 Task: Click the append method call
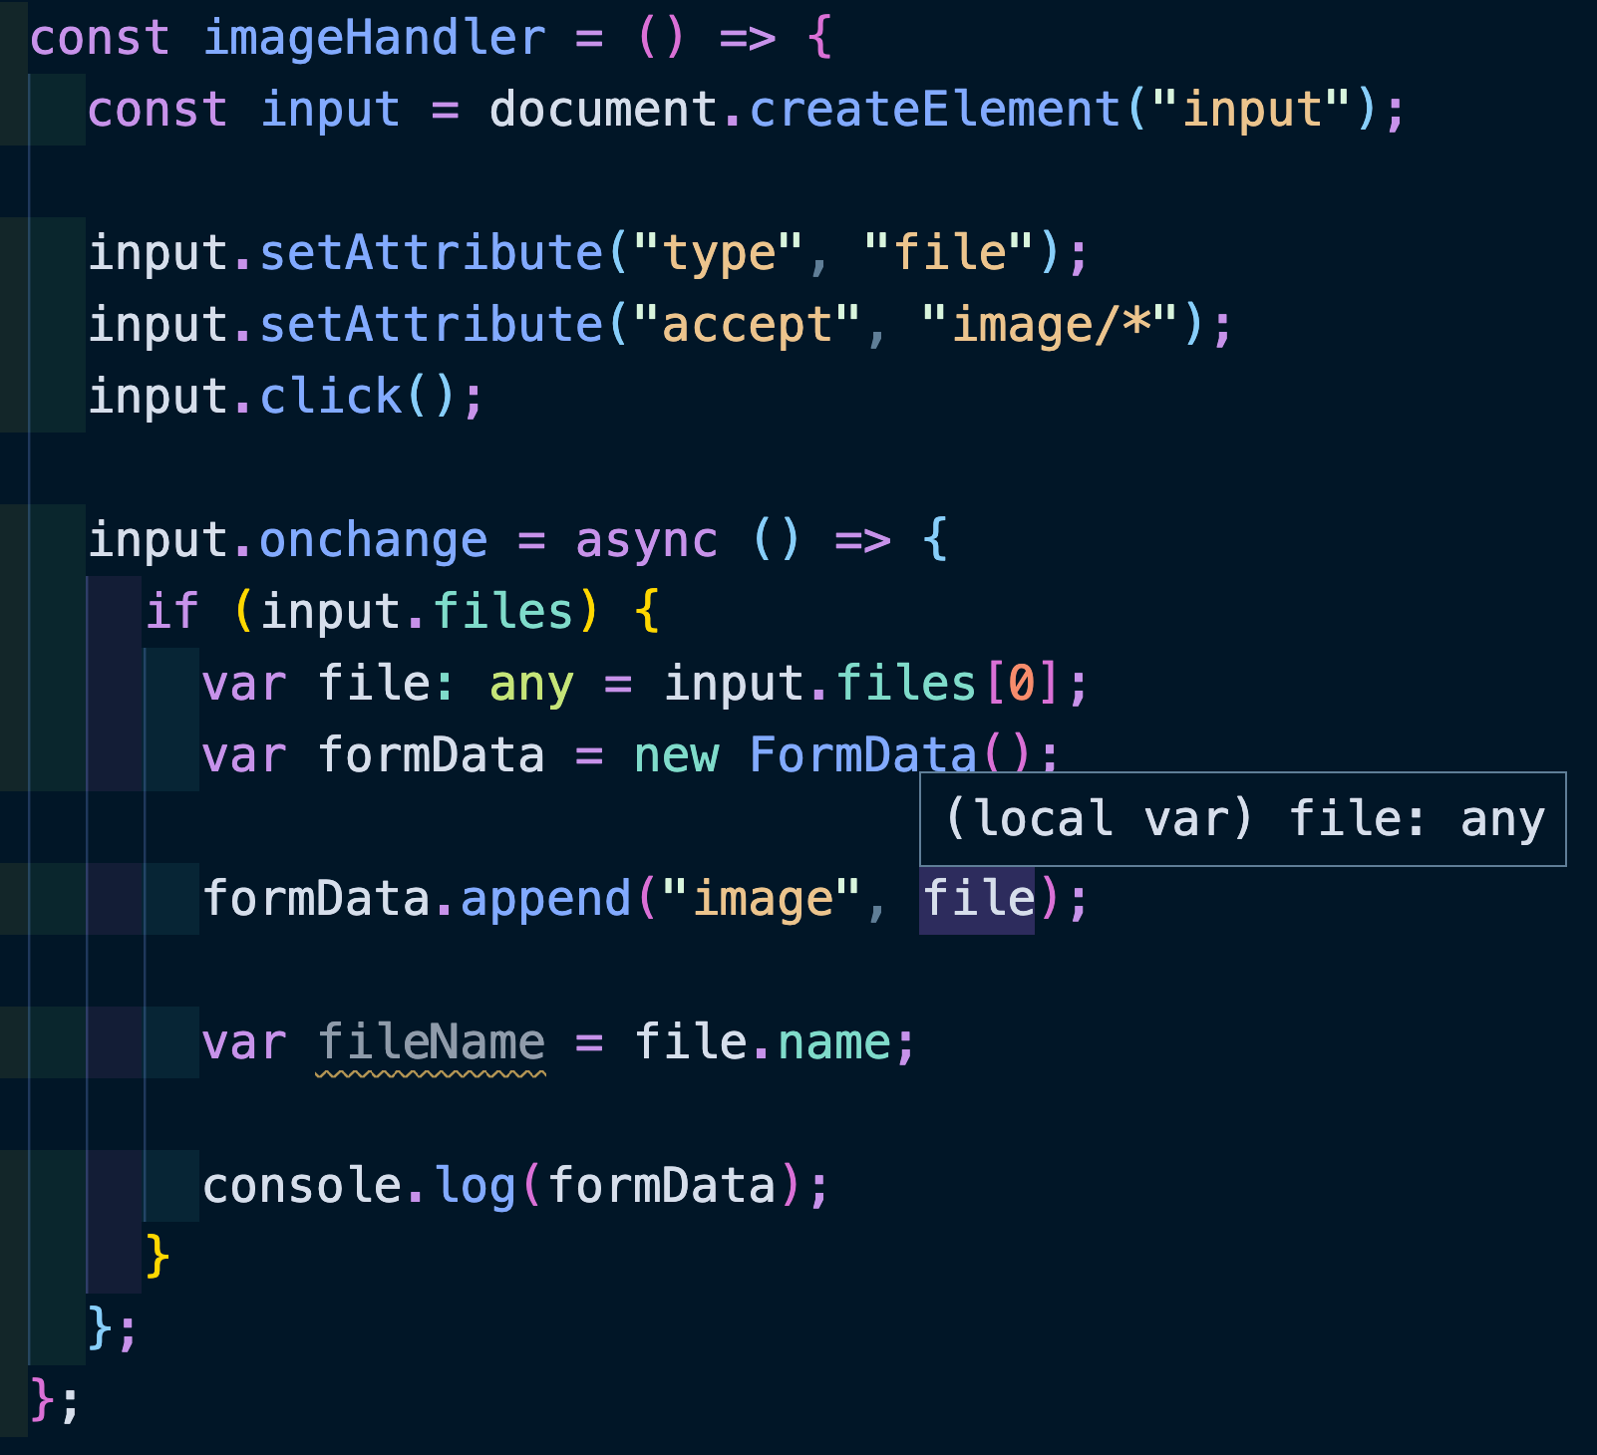point(545,899)
